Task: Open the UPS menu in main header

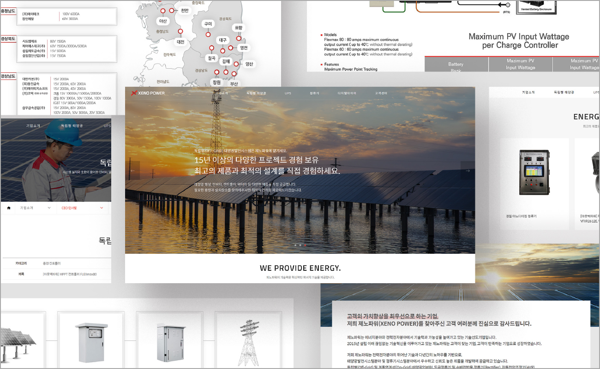Action: pos(288,93)
